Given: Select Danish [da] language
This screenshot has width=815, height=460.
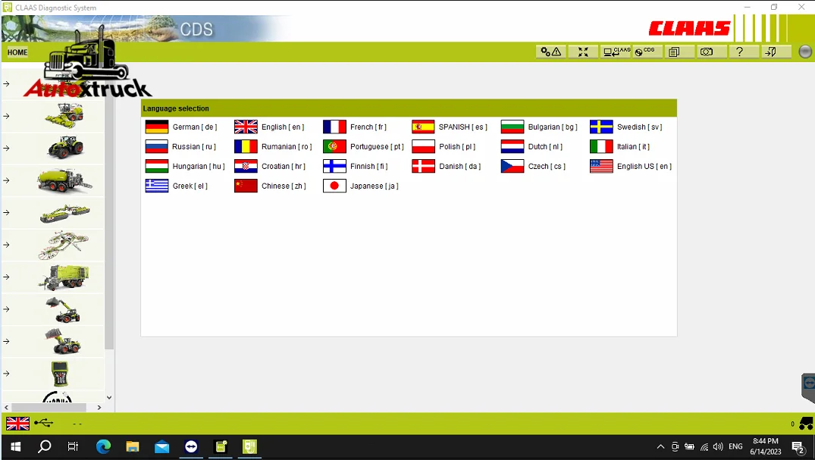Looking at the screenshot, I should tap(447, 166).
